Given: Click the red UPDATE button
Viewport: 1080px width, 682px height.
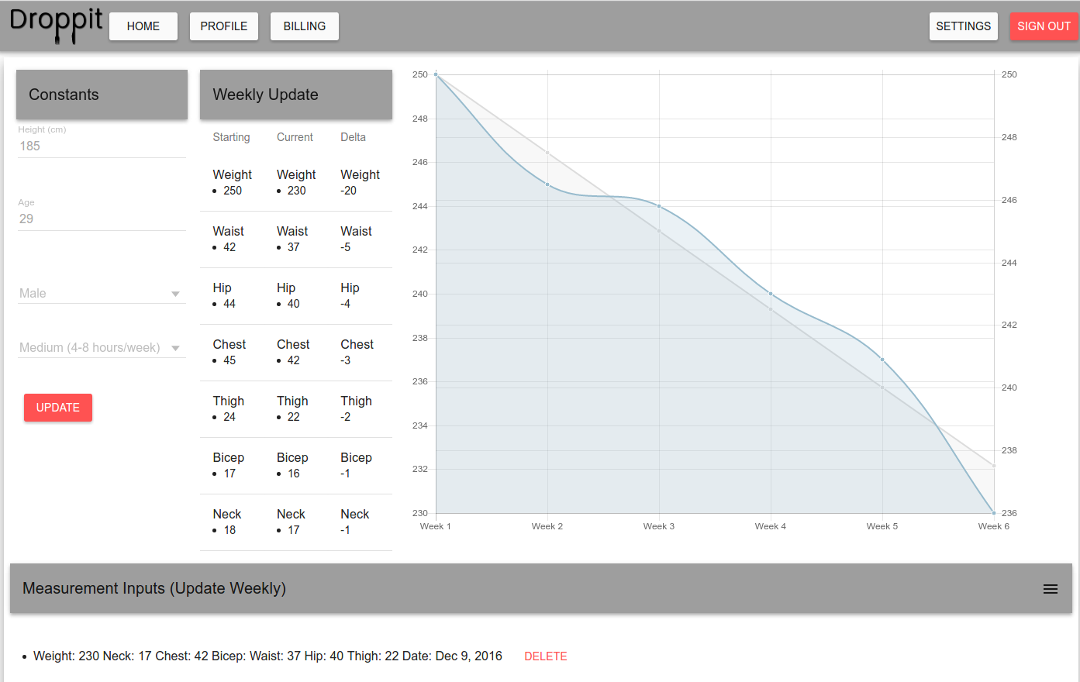Looking at the screenshot, I should pyautogui.click(x=58, y=408).
